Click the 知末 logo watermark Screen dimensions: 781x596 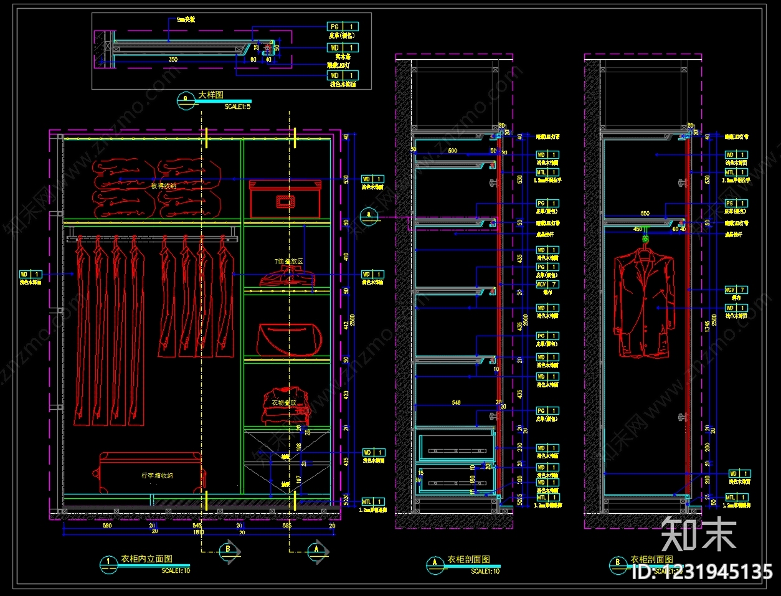[x=699, y=535]
